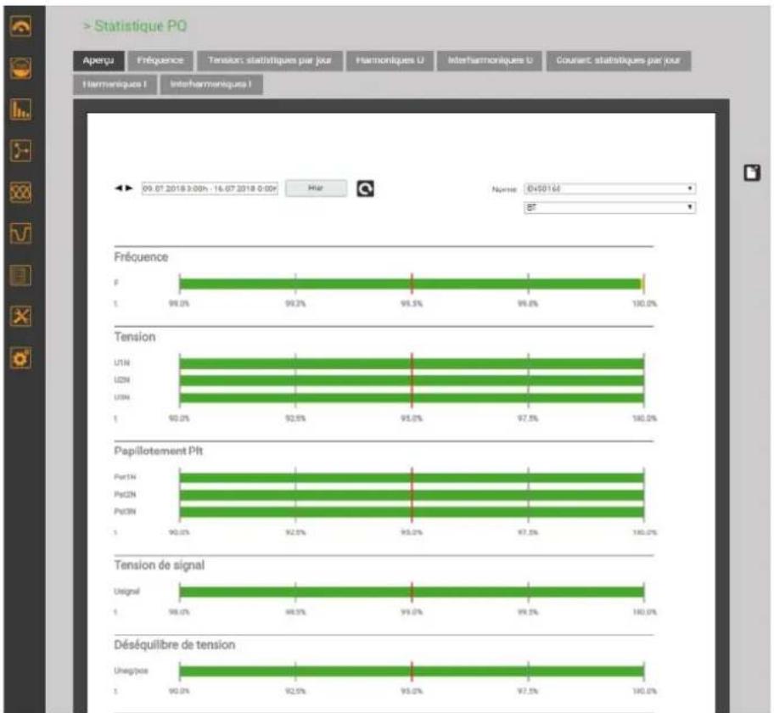Screen dimensions: 774x713
Task: Click the Papillotement Plt section heading
Action: [159, 452]
